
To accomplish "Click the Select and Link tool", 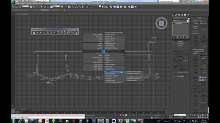I will 13,7.
